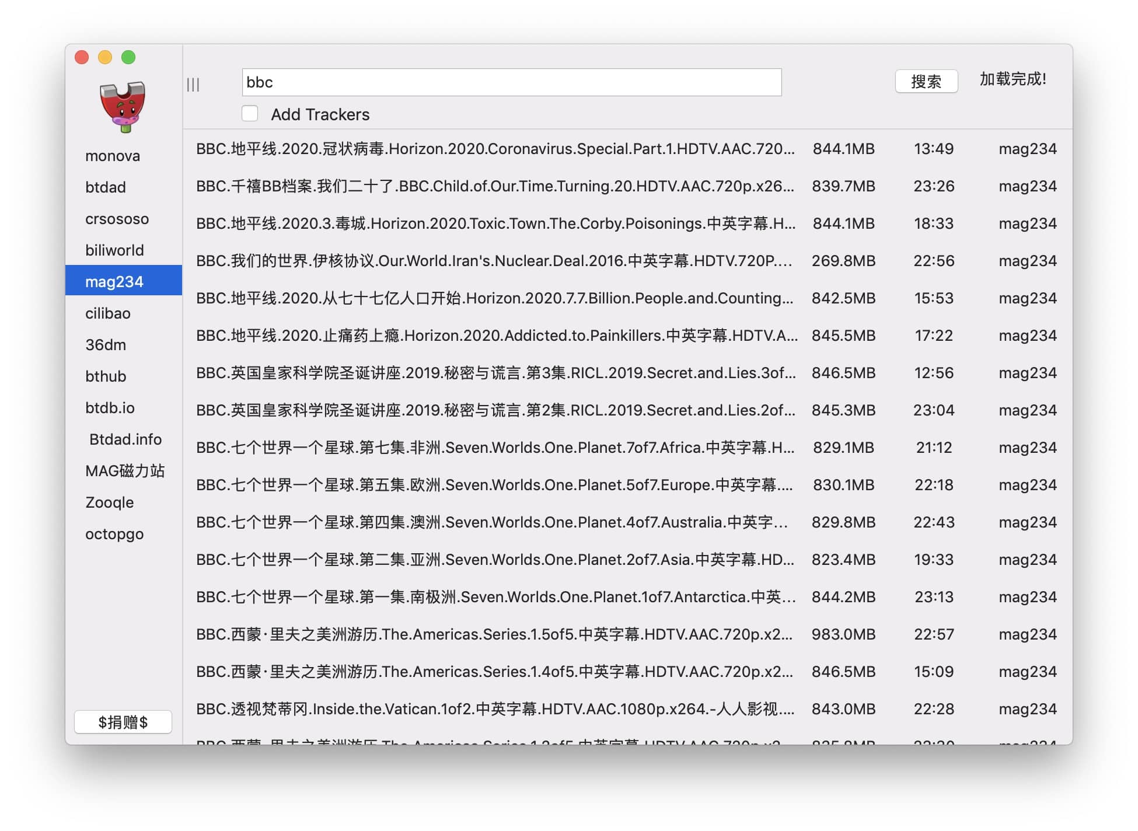Viewport: 1138px width, 831px height.
Task: Click the 21:12 time cell
Action: pyautogui.click(x=934, y=448)
